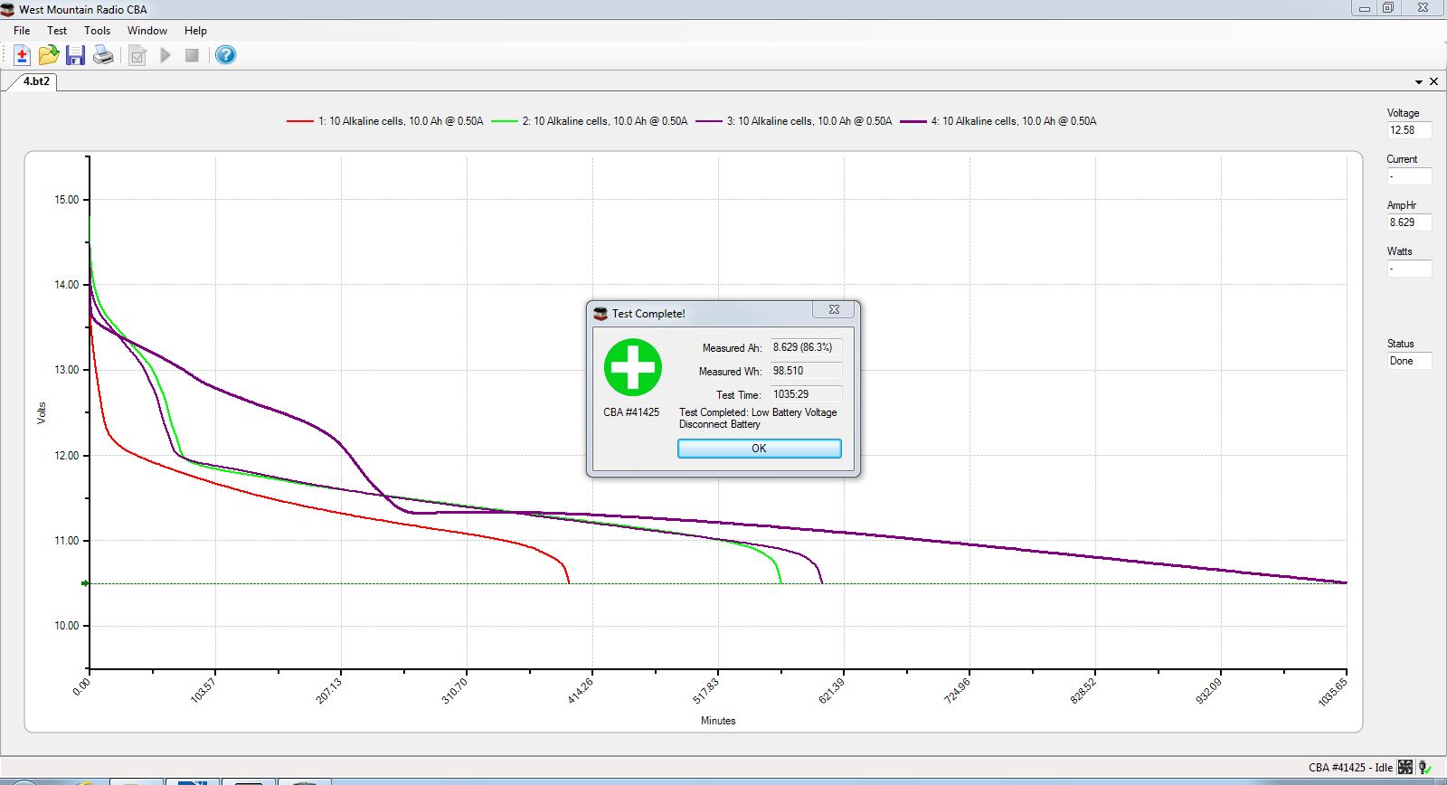This screenshot has height=785, width=1447.
Task: Click the 'Minutes' X-axis label
Action: coord(718,721)
